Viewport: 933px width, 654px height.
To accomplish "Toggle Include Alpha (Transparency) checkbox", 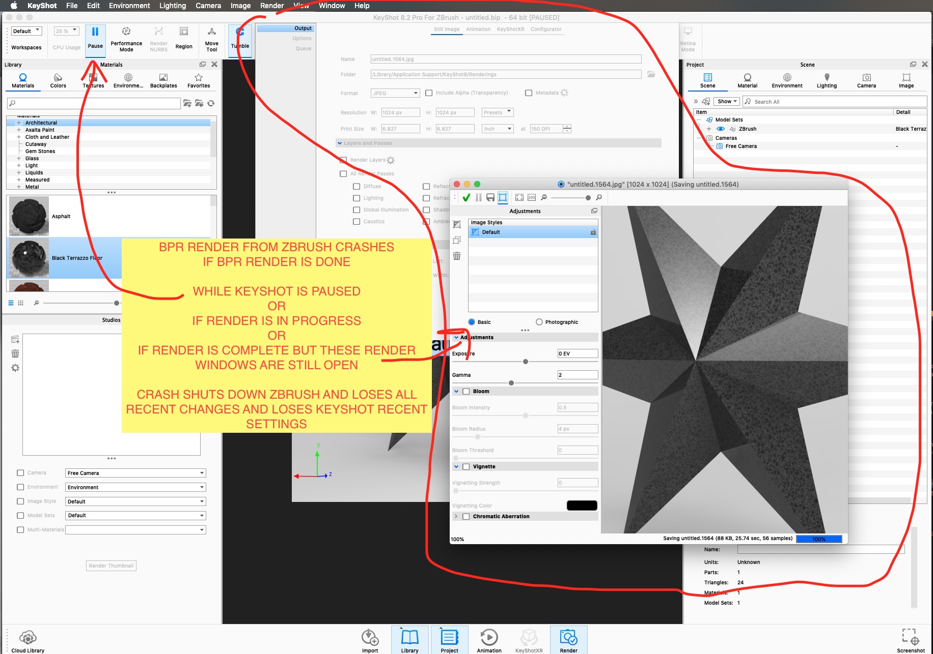I will (429, 93).
